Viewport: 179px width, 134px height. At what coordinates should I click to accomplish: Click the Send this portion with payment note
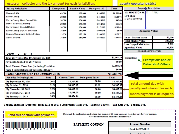(x=31, y=115)
